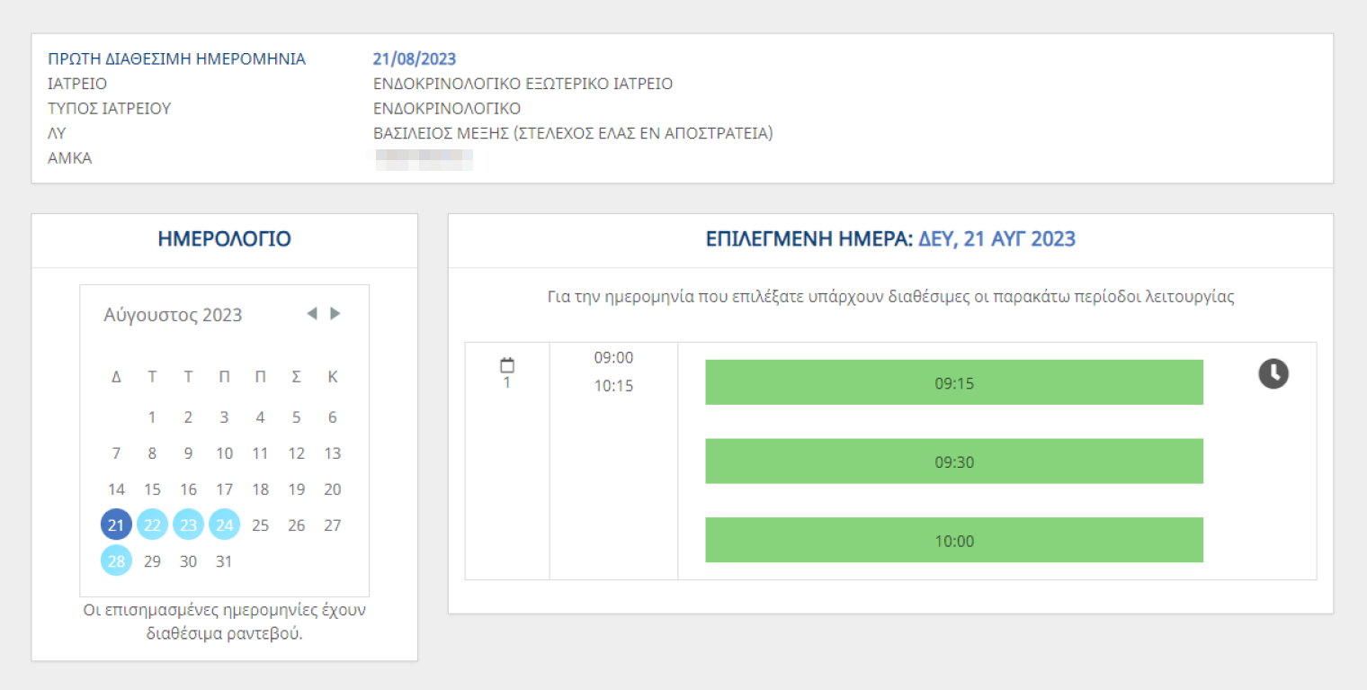Click the ΑΜΚΑ label
This screenshot has height=690, width=1367.
pyautogui.click(x=69, y=158)
